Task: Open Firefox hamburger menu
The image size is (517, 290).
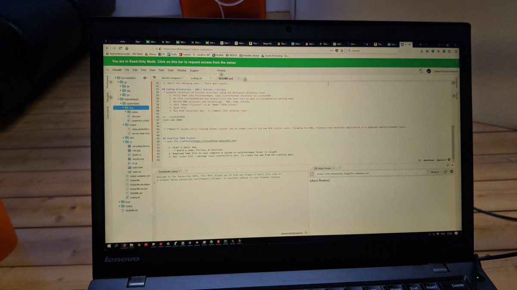Action: pyautogui.click(x=455, y=51)
